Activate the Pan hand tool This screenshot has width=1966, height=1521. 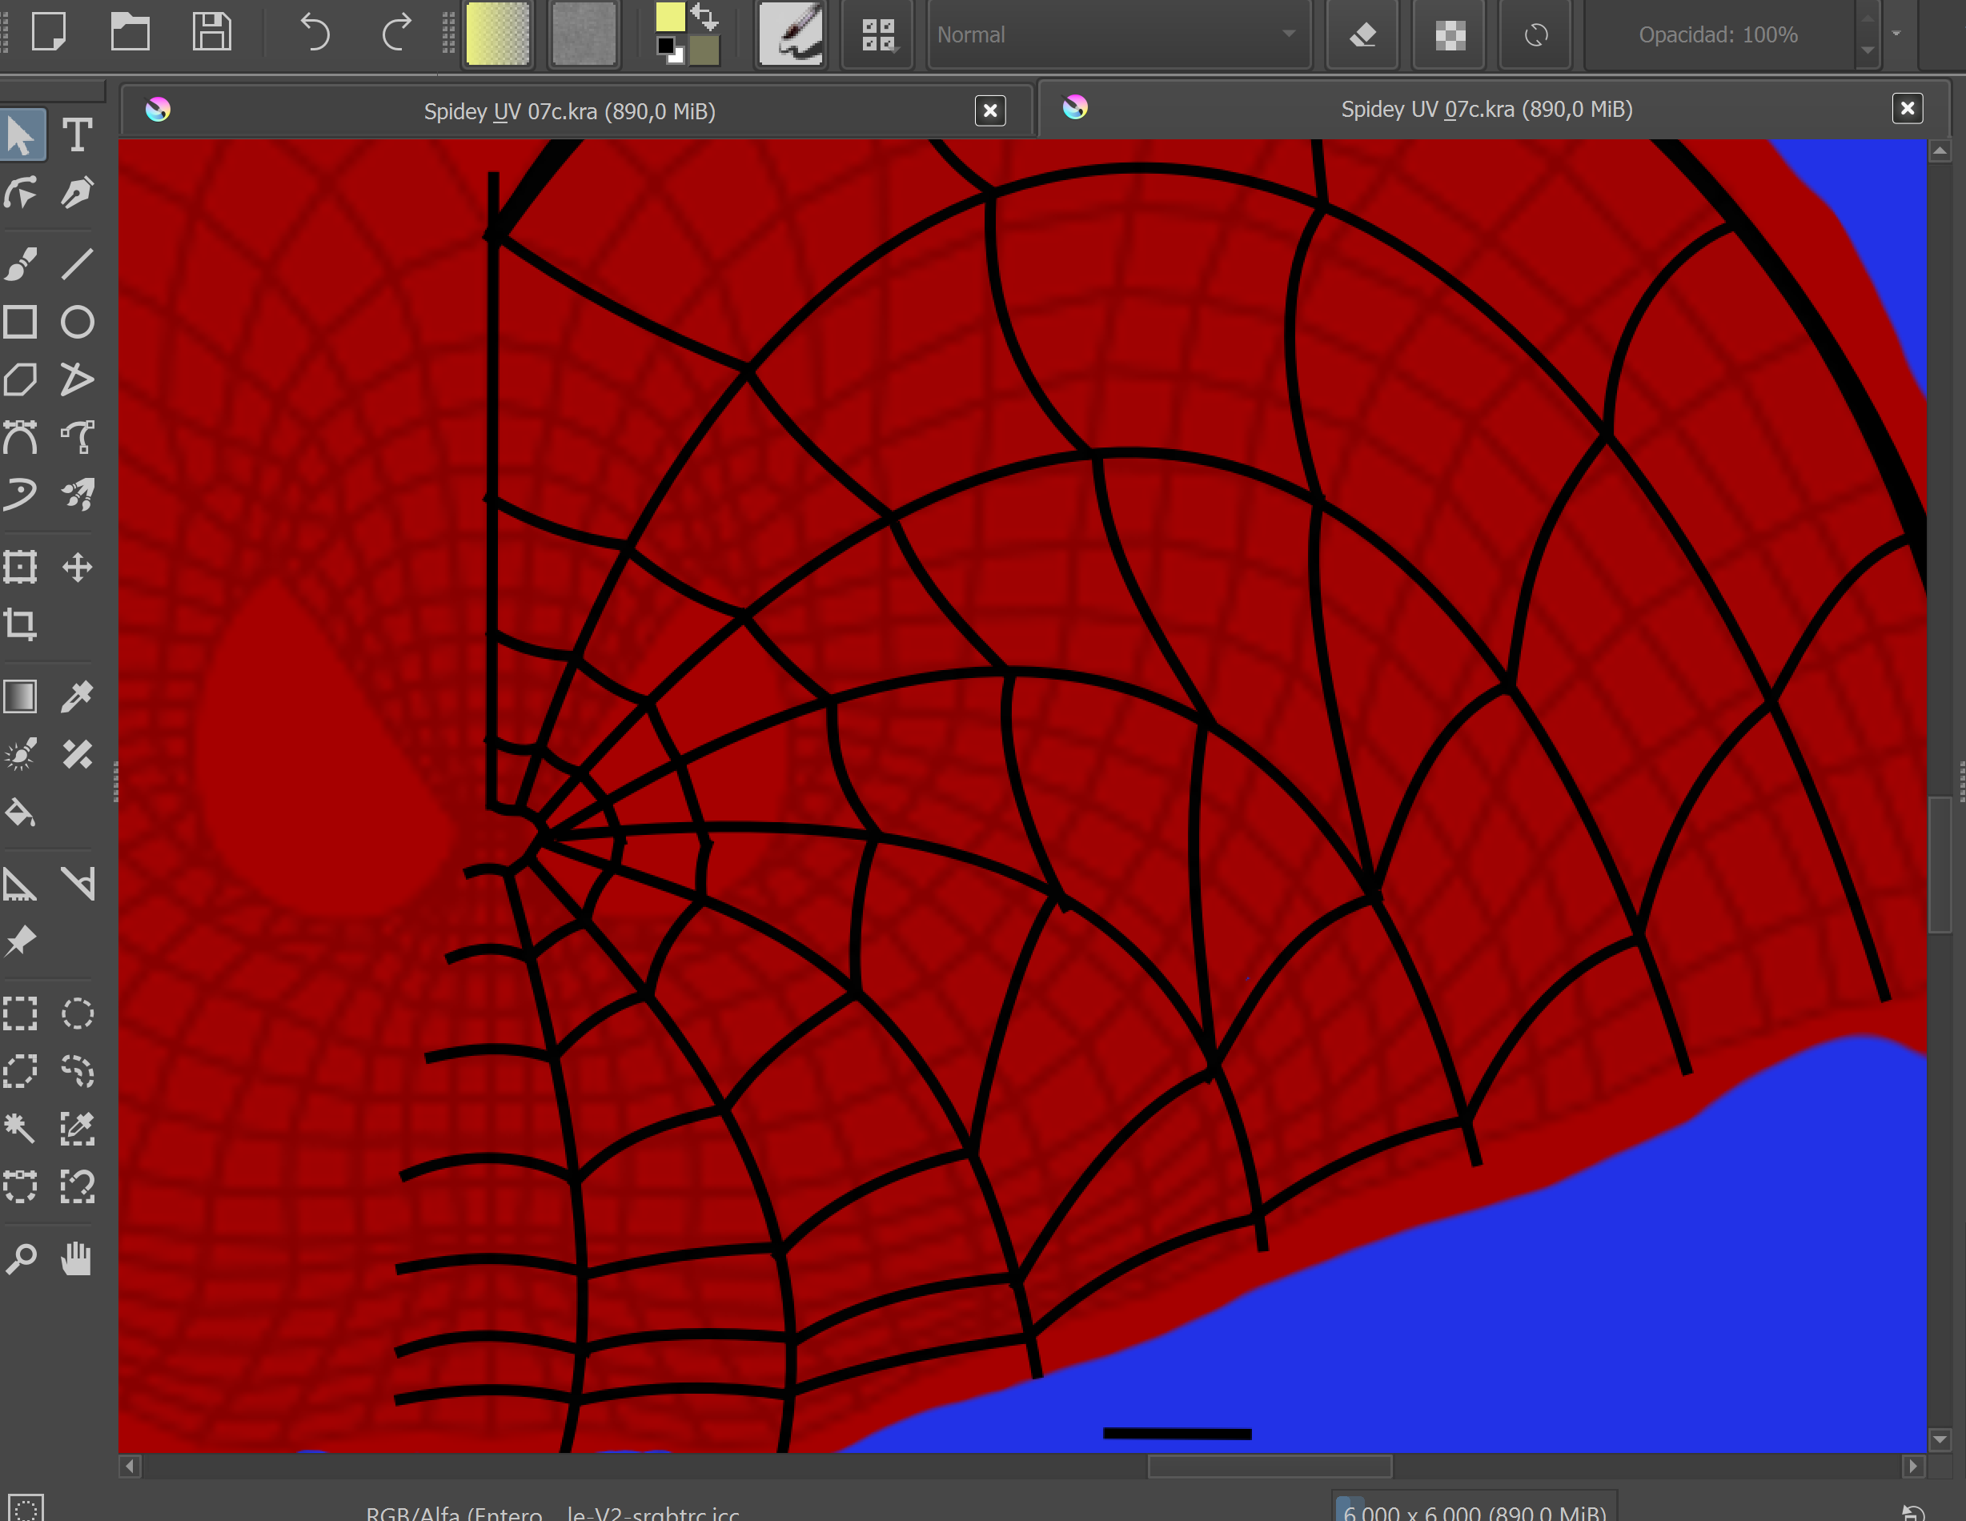[78, 1259]
